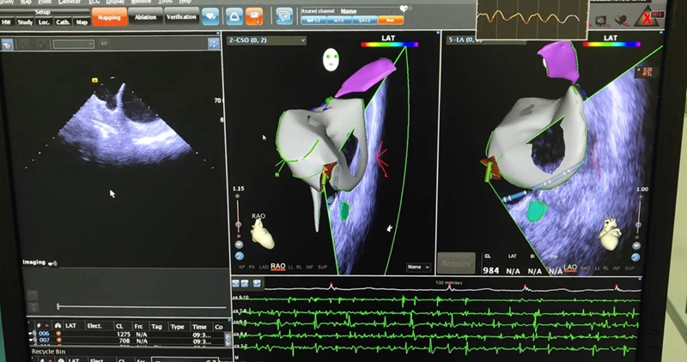Select AP view in middle viewer
Screen dimensions: 687x362
point(241,267)
